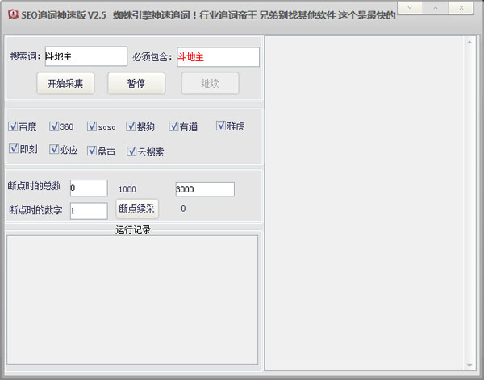Uncheck the soso search engine

(92, 126)
